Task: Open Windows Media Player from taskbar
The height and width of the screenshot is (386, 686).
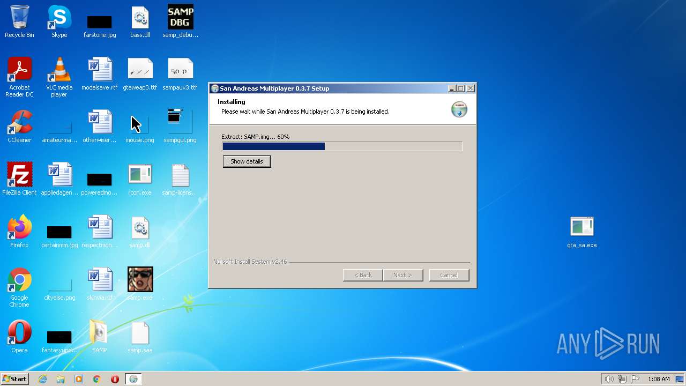Action: [x=79, y=379]
